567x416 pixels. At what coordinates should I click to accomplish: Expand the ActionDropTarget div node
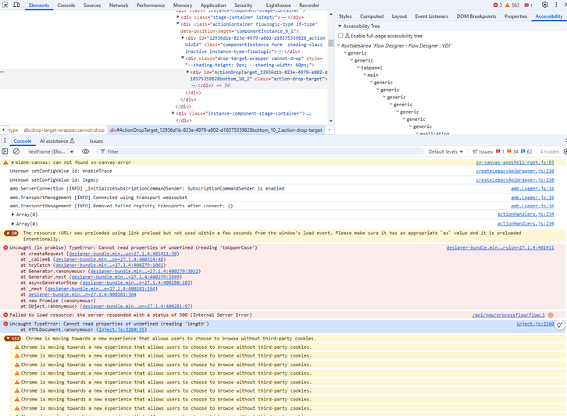187,72
